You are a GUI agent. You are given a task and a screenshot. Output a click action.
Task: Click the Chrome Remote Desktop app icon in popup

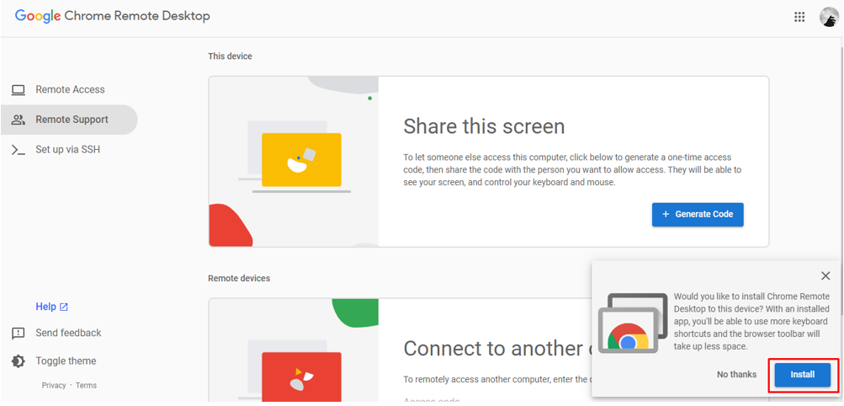coord(633,323)
